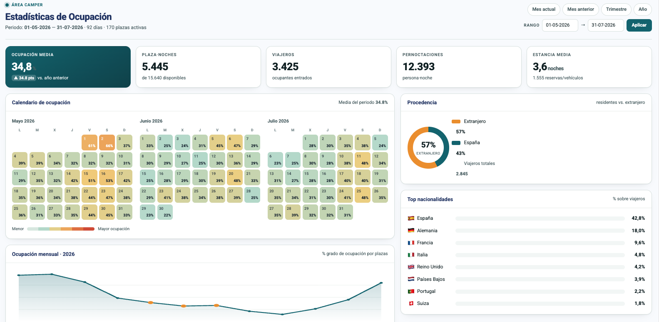Click the Portugal 2,2% value

[639, 291]
